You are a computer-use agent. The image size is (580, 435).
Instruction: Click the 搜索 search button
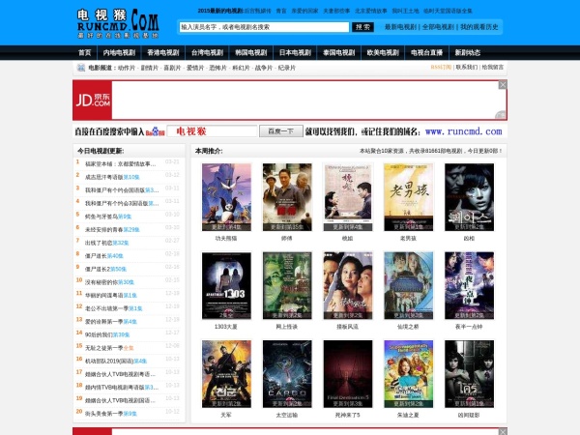tap(362, 27)
